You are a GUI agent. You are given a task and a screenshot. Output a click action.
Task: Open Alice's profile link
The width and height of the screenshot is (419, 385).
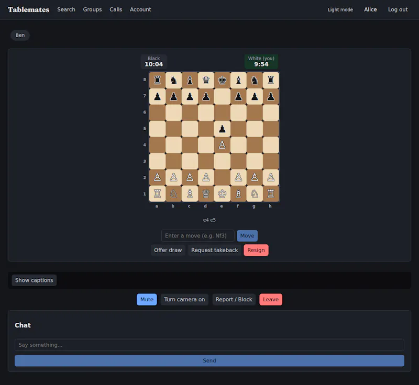point(370,9)
